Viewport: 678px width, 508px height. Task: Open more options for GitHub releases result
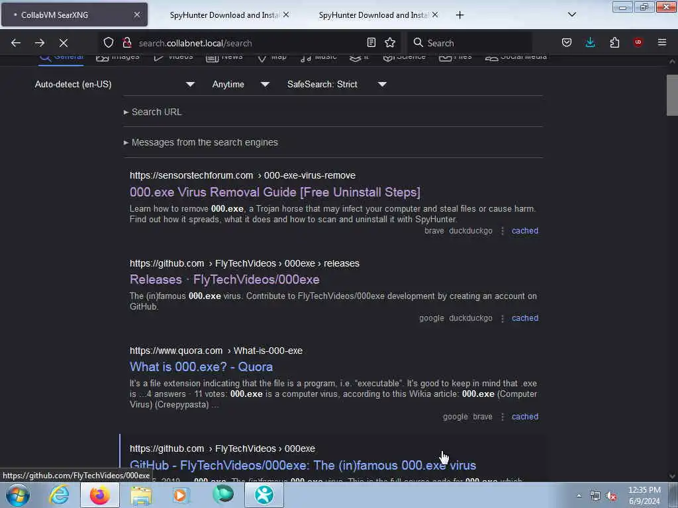click(x=502, y=318)
